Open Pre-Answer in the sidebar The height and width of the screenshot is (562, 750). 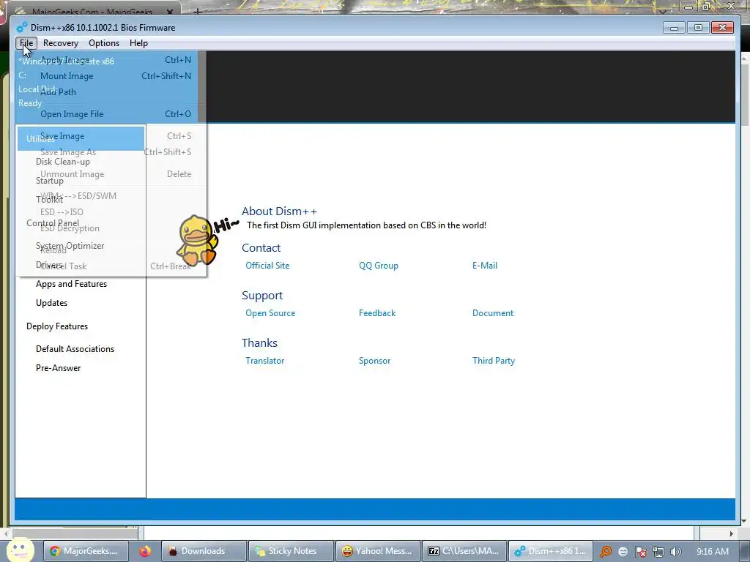coord(59,368)
